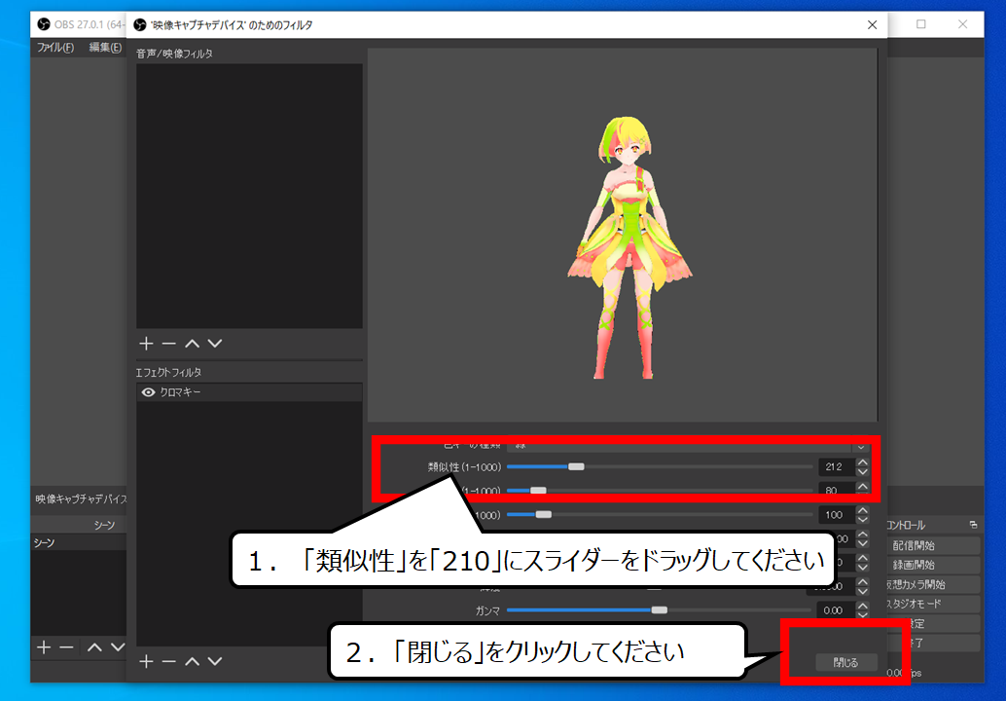
Task: Move the scene down in the OBS main window
Action: click(x=118, y=647)
